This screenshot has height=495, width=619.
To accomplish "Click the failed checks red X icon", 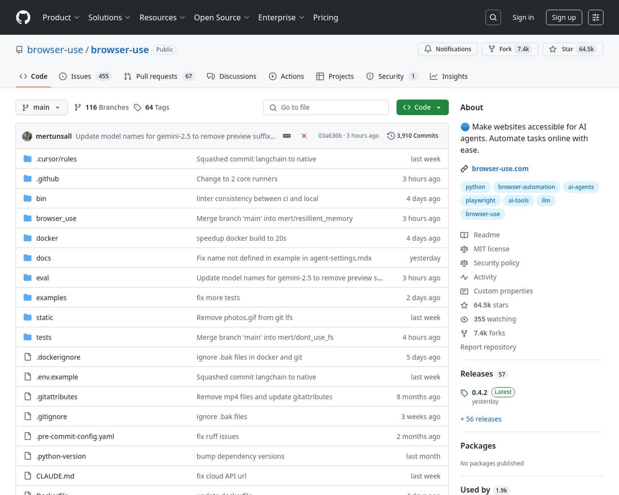I will (x=304, y=136).
